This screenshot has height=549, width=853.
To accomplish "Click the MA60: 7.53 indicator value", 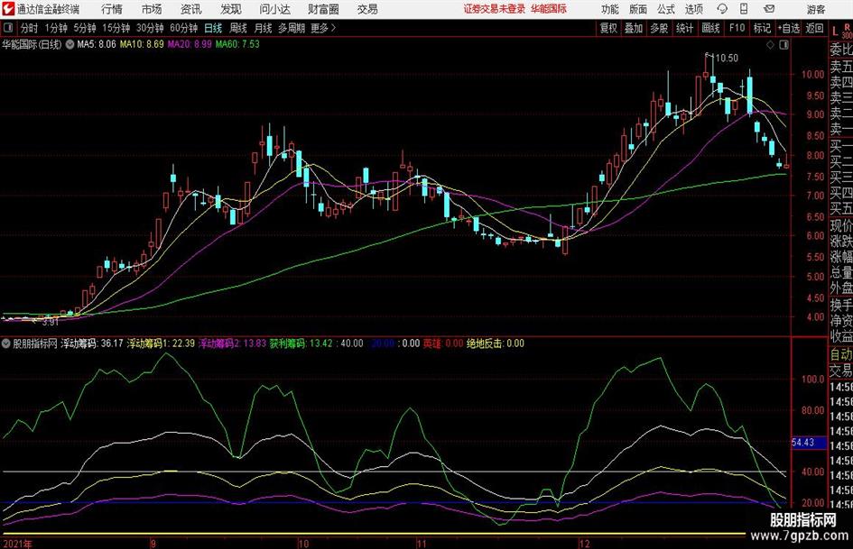I will (237, 44).
